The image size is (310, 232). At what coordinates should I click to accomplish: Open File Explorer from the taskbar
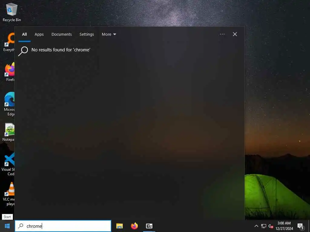point(119,226)
